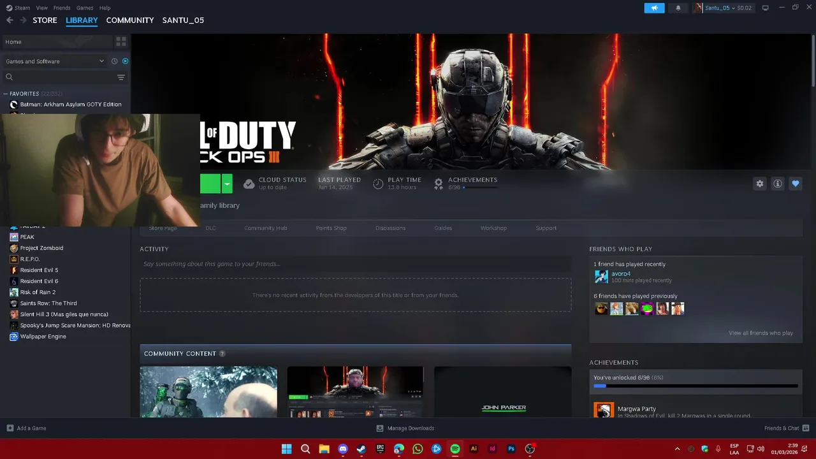Open Steam announcements megaphone button
Screen dimensions: 816x459
(654, 8)
